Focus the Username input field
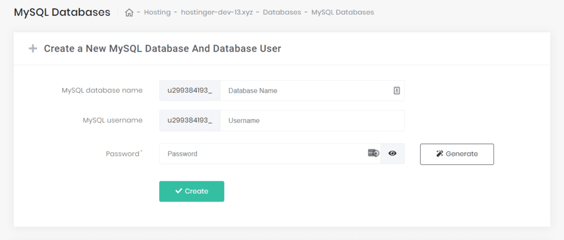The width and height of the screenshot is (564, 240). pos(312,120)
